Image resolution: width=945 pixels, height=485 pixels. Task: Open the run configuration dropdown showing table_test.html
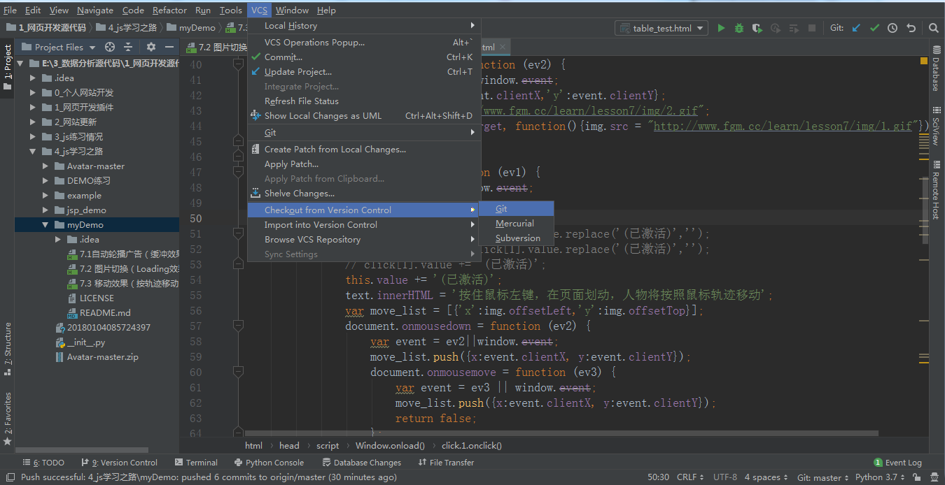click(x=661, y=27)
